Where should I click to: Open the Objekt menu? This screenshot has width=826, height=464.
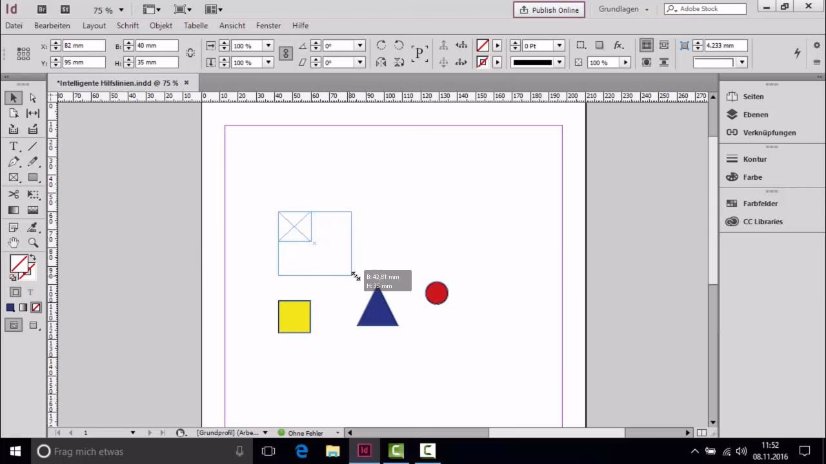tap(161, 26)
